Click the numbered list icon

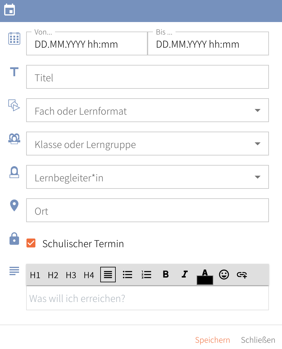coord(146,275)
